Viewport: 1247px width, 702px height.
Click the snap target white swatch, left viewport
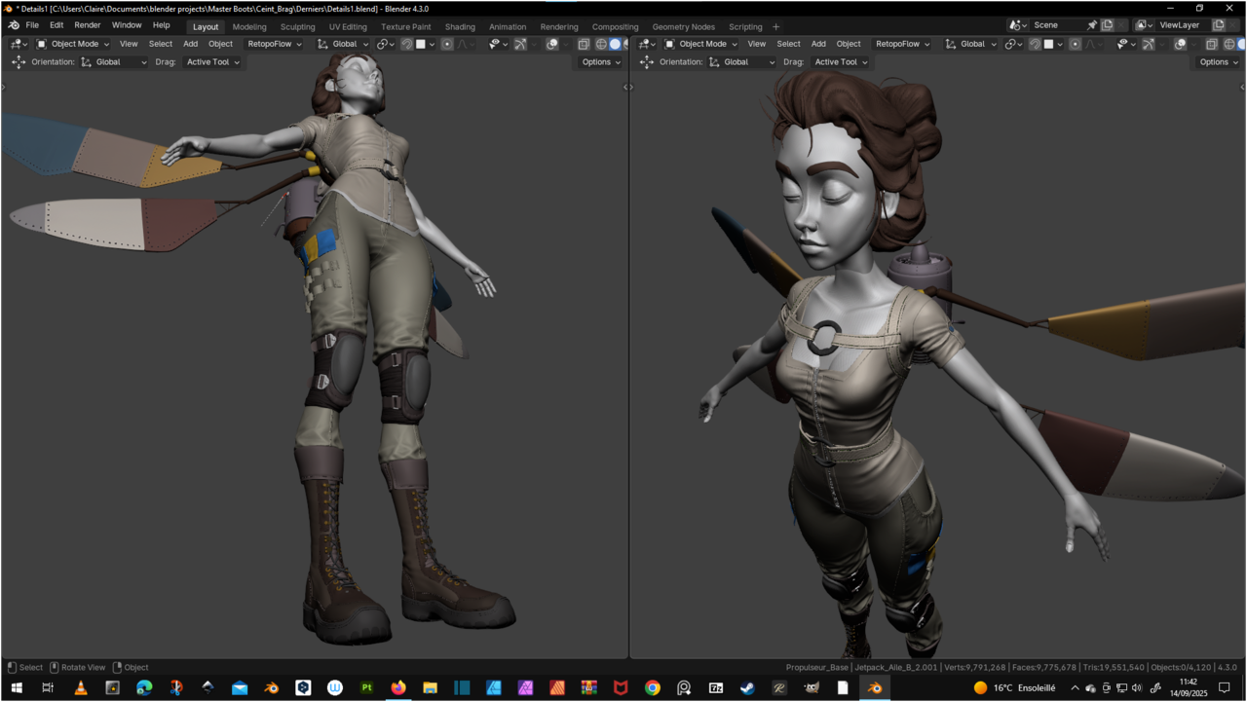click(421, 44)
